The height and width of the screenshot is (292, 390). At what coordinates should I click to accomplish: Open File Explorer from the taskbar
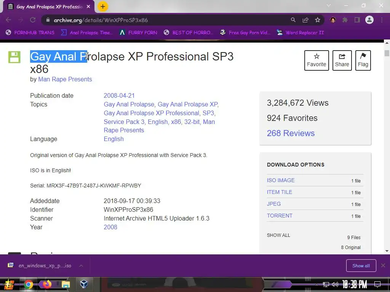(66, 284)
